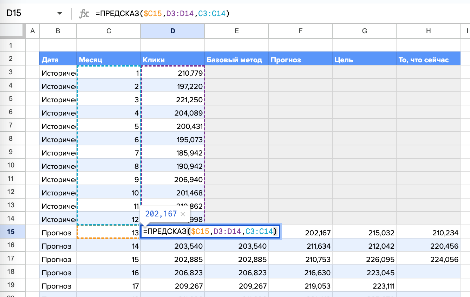Select column G header

(x=364, y=31)
